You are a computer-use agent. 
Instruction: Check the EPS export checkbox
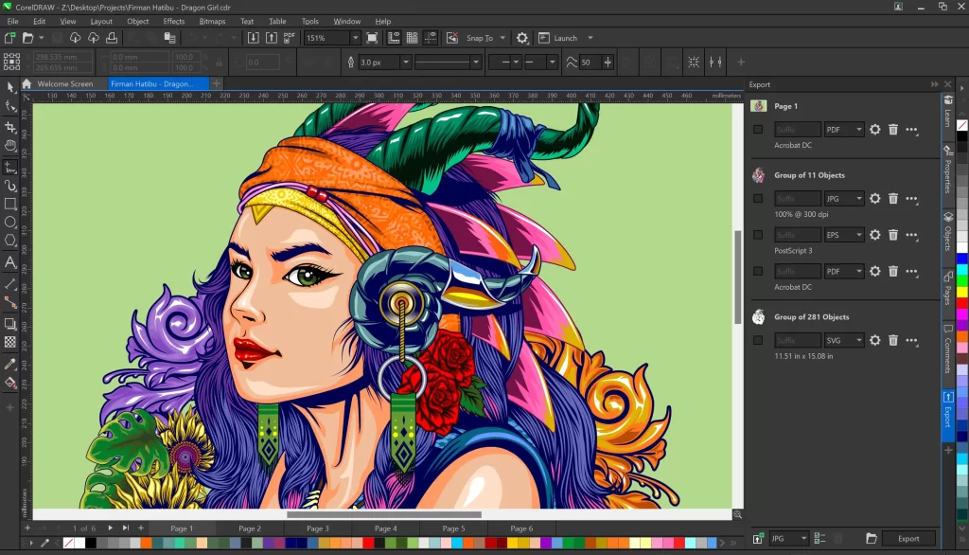758,235
